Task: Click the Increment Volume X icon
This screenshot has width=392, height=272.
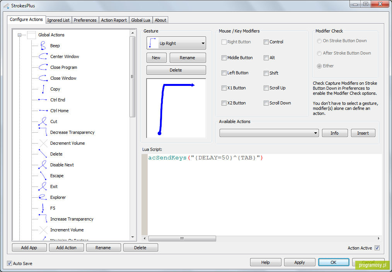Action: [43, 230]
